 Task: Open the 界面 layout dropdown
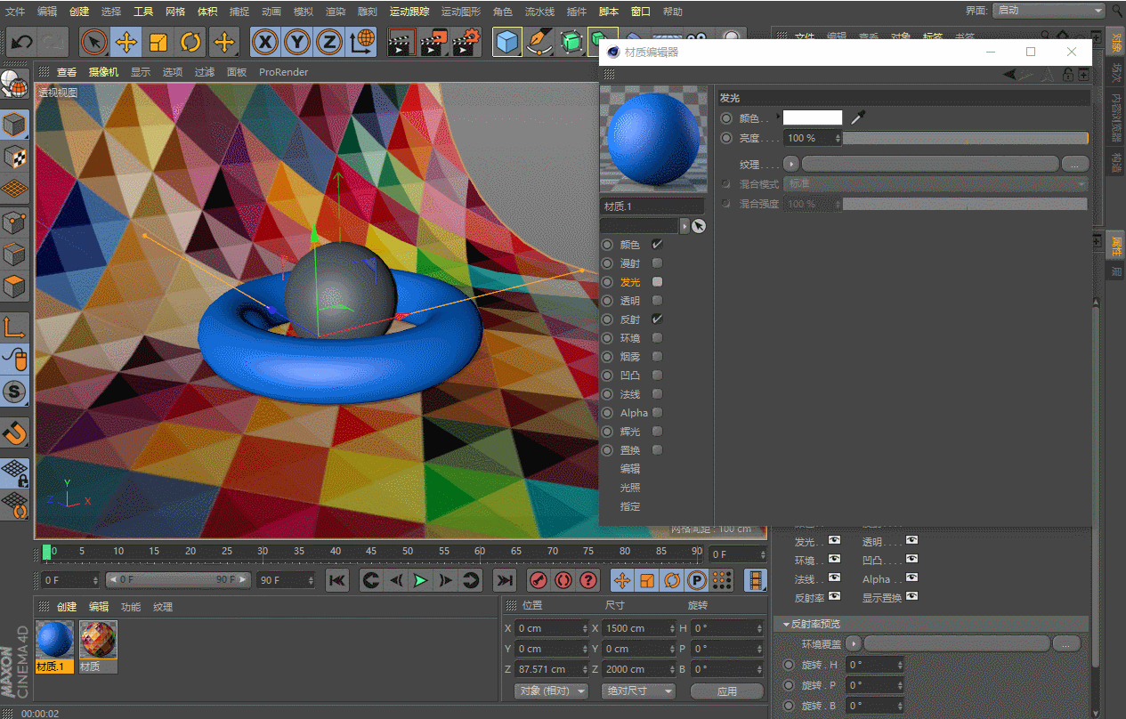pyautogui.click(x=1049, y=11)
